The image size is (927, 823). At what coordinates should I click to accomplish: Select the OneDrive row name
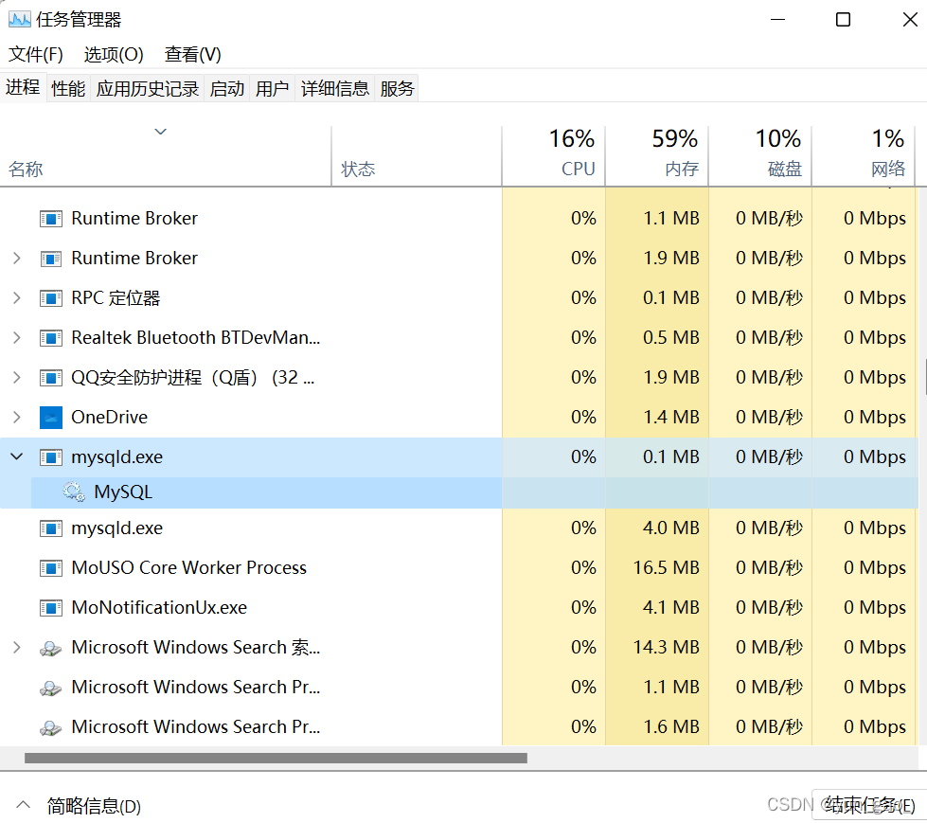[110, 418]
